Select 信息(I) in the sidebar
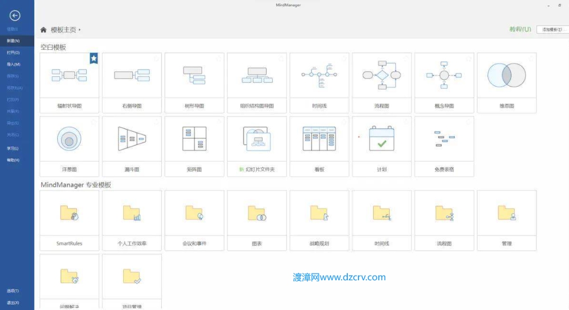Viewport: 569px width, 310px height. [12, 29]
